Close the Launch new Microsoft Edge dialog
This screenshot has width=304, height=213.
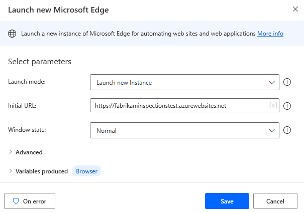pos(294,9)
